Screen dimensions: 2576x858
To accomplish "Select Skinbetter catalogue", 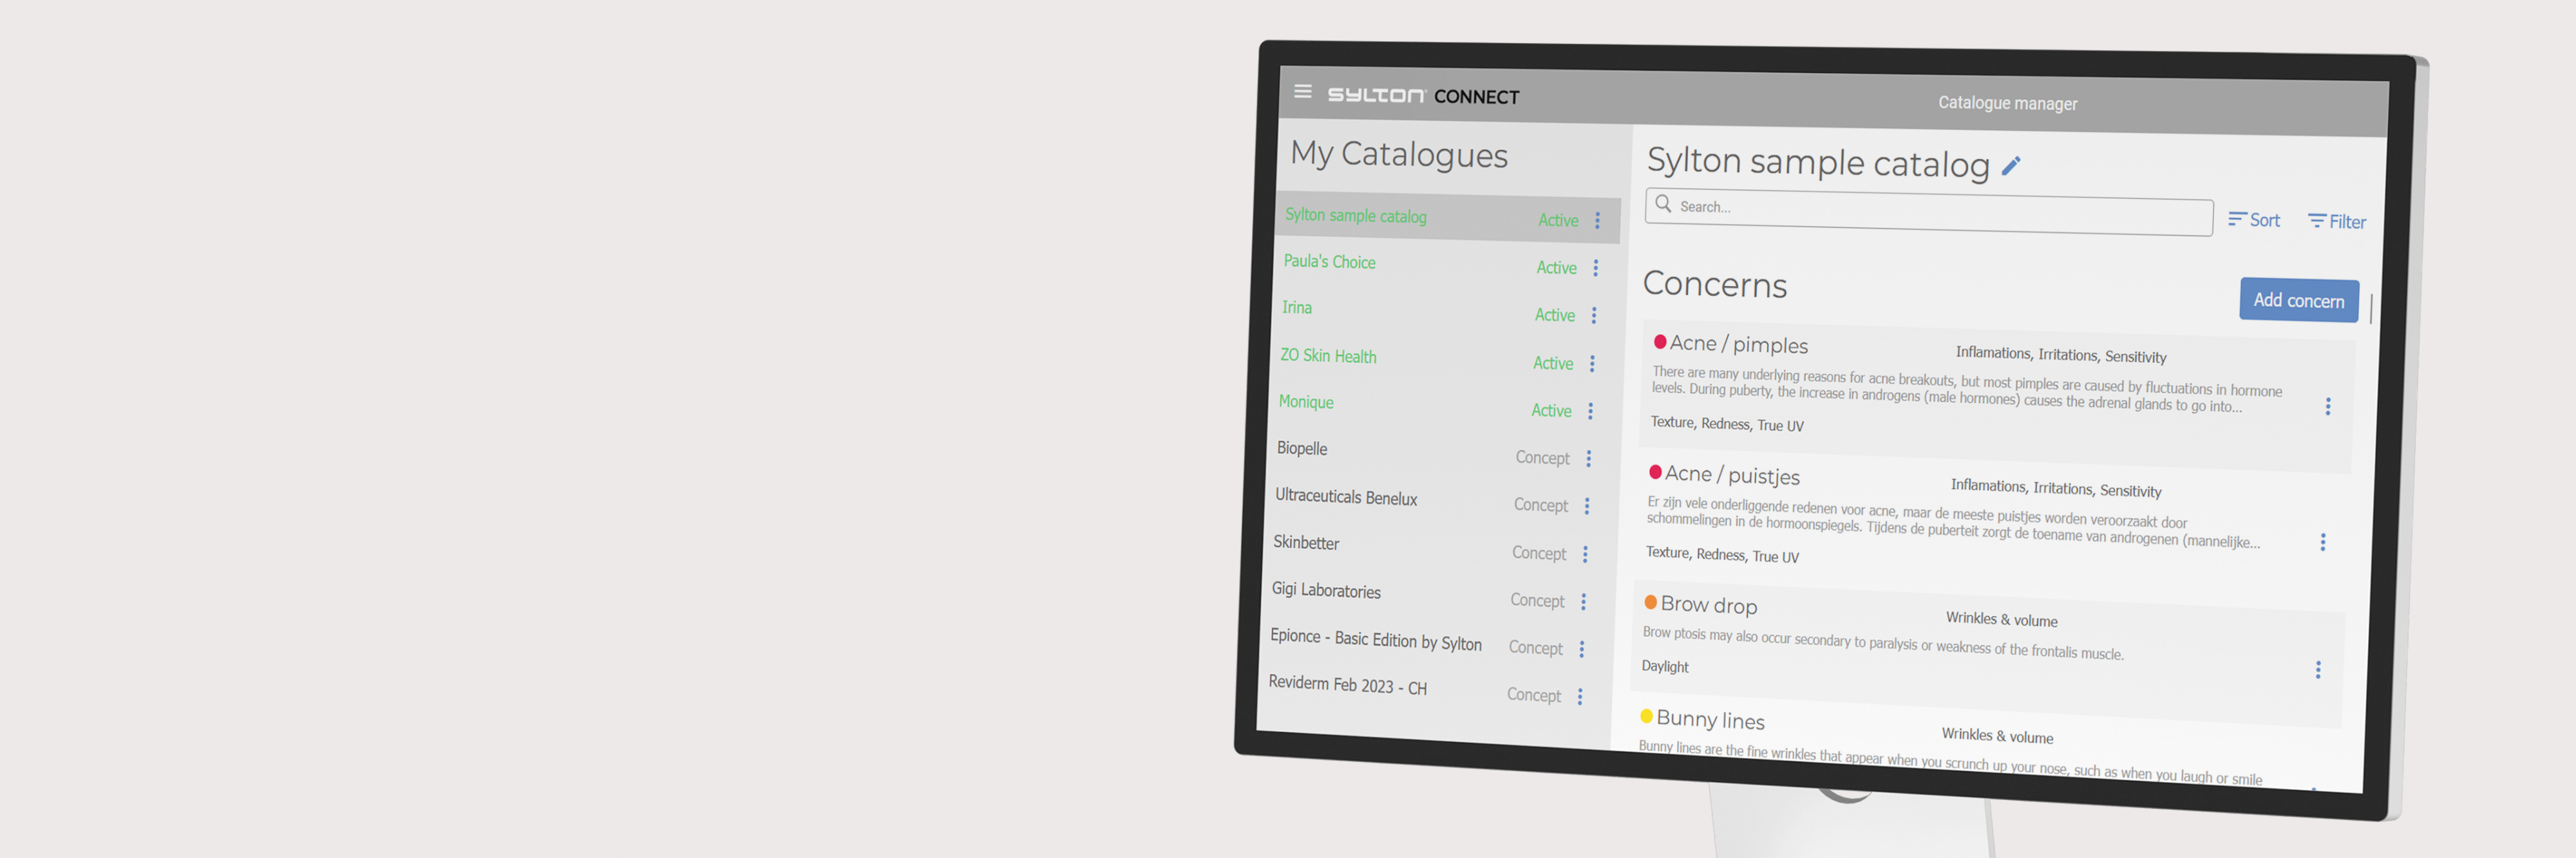I will (1306, 543).
